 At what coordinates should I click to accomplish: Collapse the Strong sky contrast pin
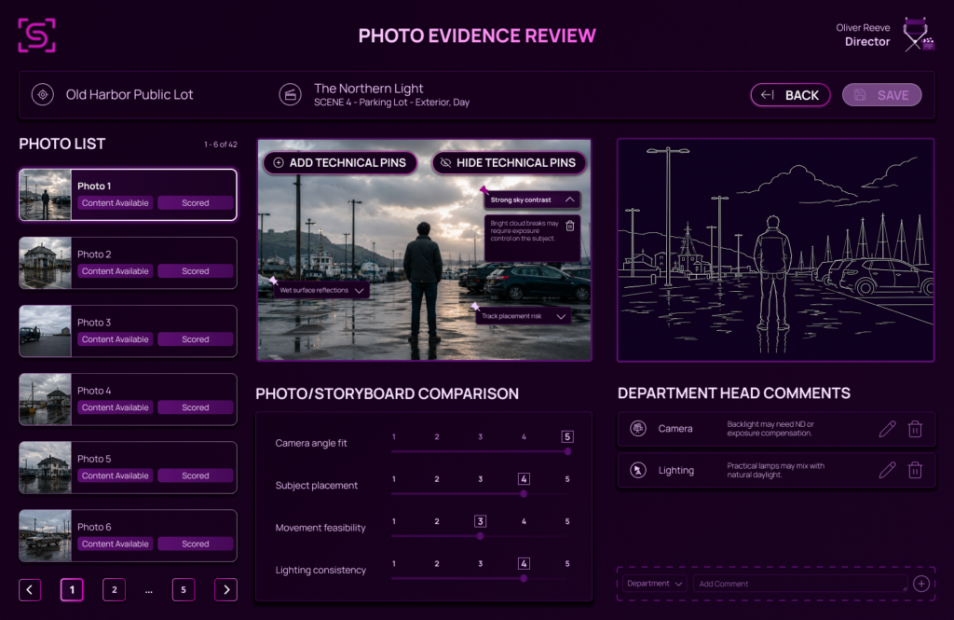tap(569, 200)
